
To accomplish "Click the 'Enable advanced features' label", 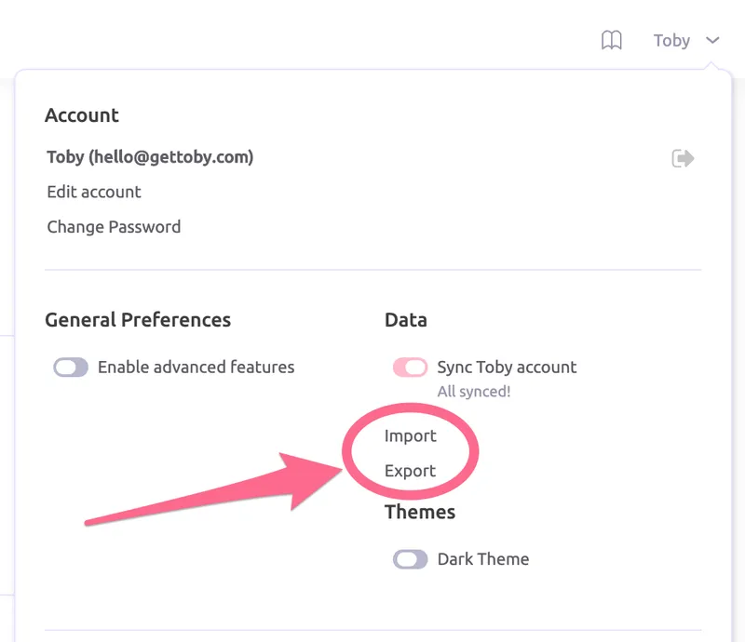I will (196, 368).
